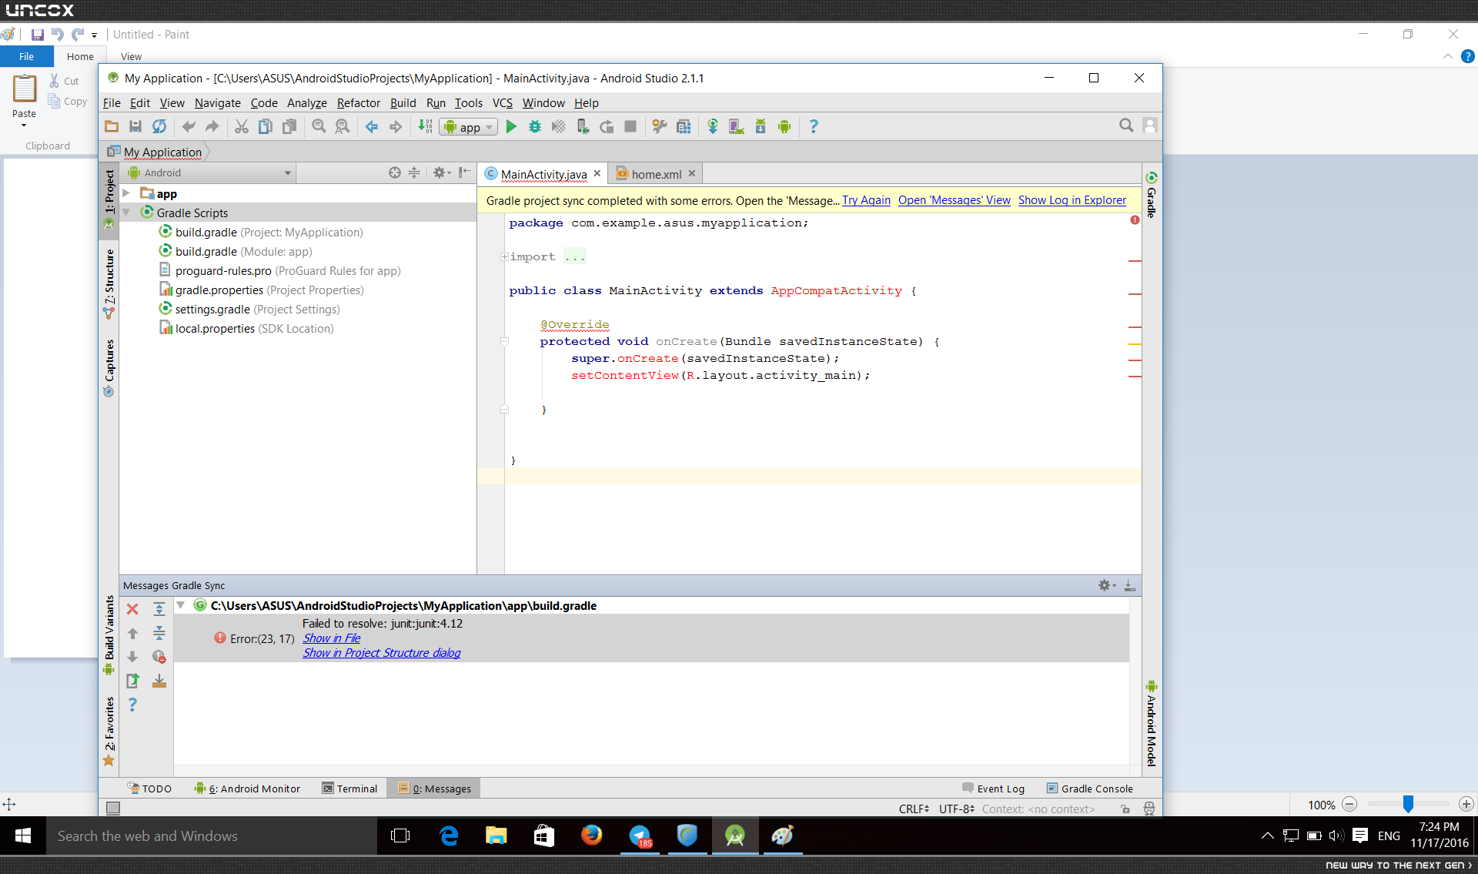Toggle the Gradle side panel
This screenshot has width=1478, height=874.
pyautogui.click(x=1152, y=195)
